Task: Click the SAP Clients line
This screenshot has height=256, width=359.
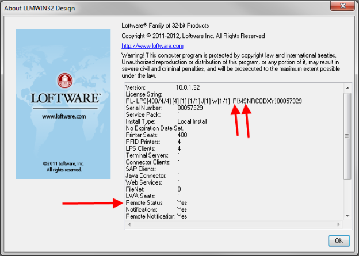Action: pyautogui.click(x=153, y=169)
